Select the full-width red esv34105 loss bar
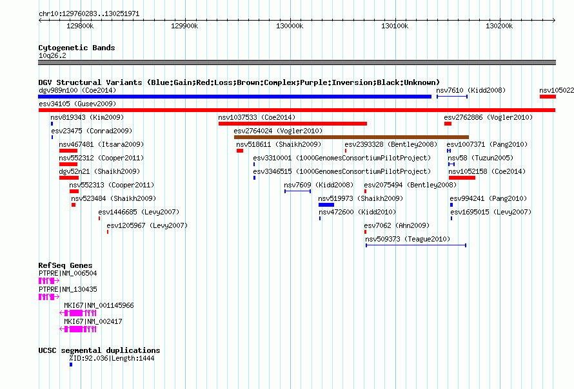Screen dimensions: 574x389 [x=297, y=110]
